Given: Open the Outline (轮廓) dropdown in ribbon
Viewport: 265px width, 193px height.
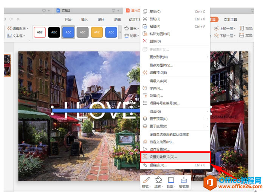Looking at the screenshot, I should pos(138,36).
